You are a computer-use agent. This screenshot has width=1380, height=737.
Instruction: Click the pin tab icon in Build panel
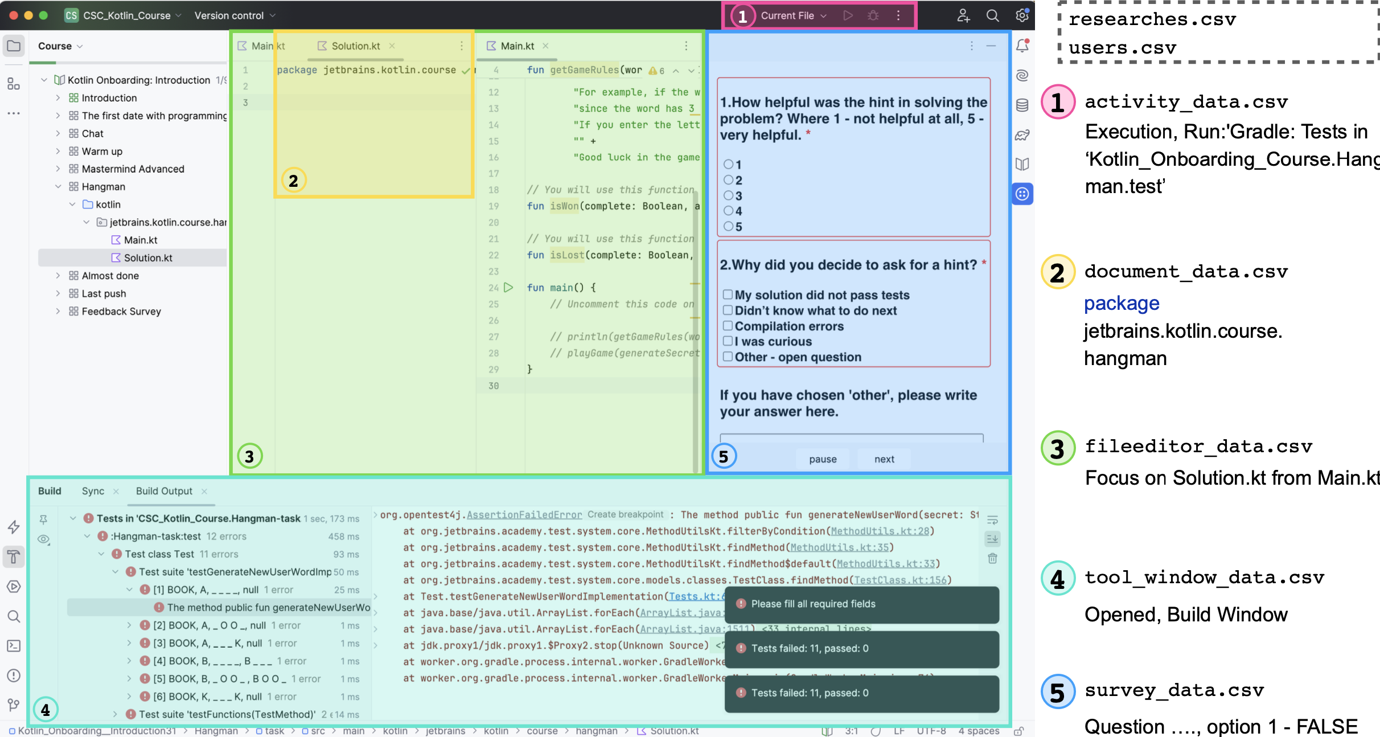point(43,519)
